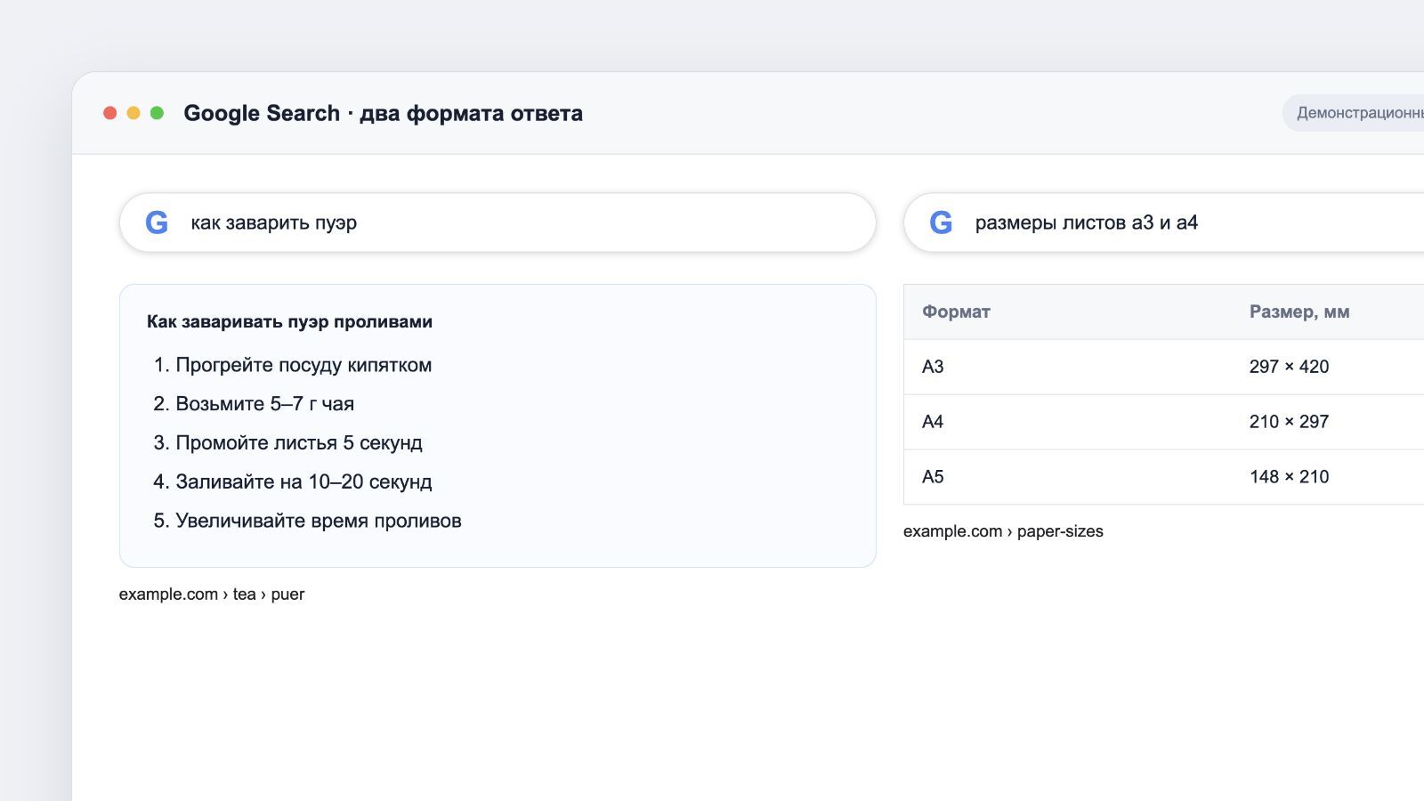1424x801 pixels.
Task: Click the 'Как заваривать пуэр проливами' heading
Action: (x=289, y=322)
